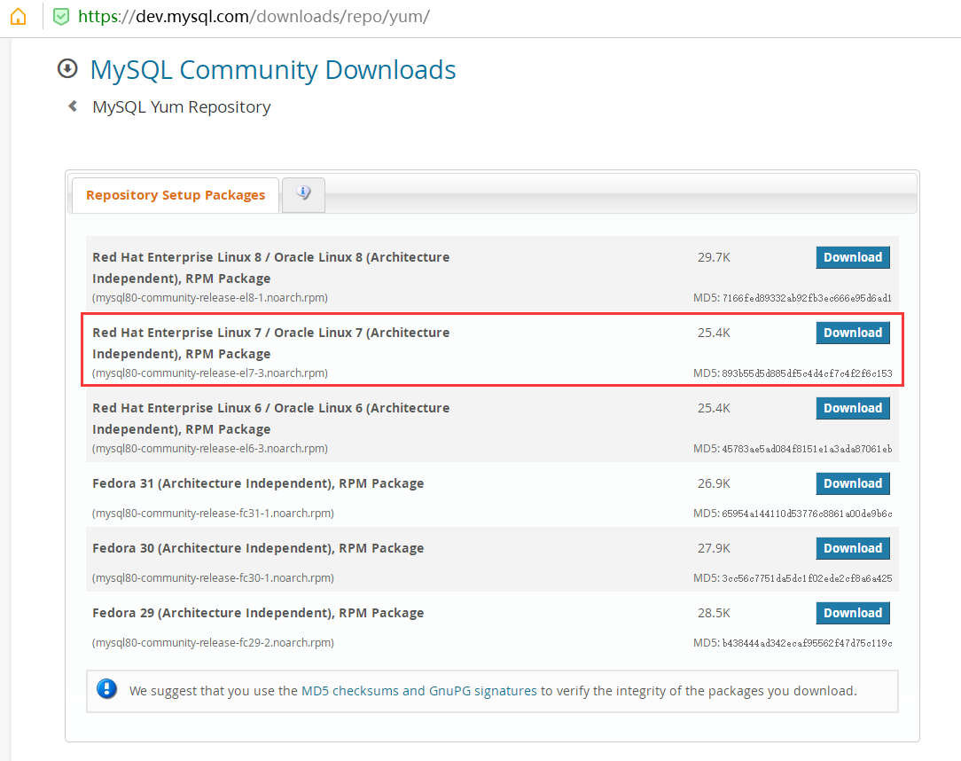Click the download circle icon beside page title
Screen dimensions: 961x761
coord(67,68)
